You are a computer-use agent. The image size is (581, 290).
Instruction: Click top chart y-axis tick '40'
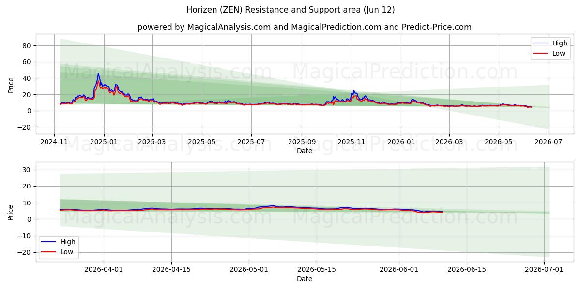27,78
